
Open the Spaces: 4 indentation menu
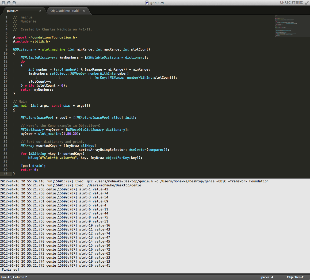coord(266,277)
